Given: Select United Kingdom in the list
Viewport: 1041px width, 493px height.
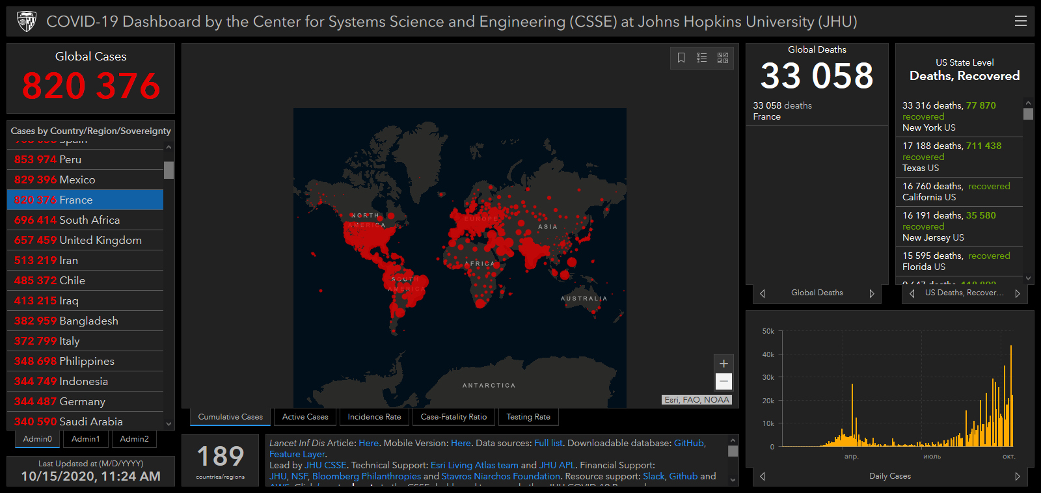Looking at the screenshot, I should 85,240.
